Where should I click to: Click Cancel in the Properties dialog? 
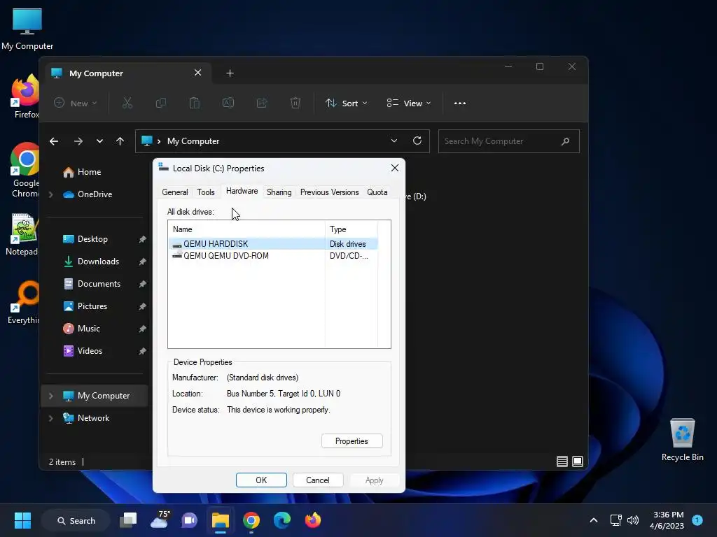click(318, 480)
